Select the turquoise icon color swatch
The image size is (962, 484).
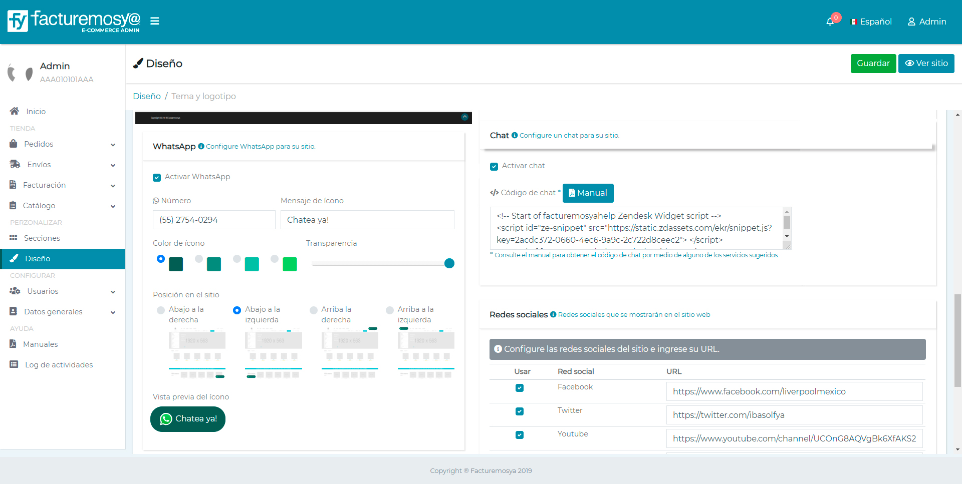(252, 264)
